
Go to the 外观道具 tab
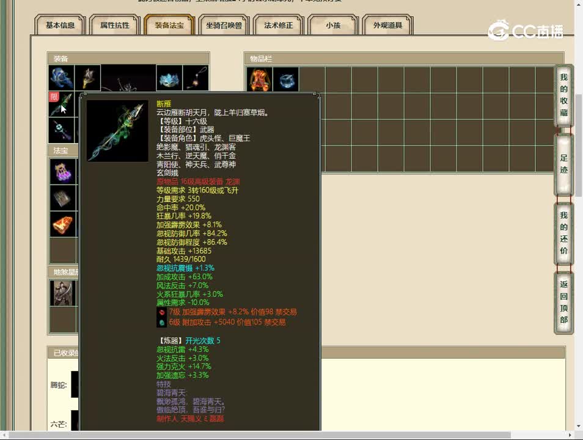tap(388, 25)
